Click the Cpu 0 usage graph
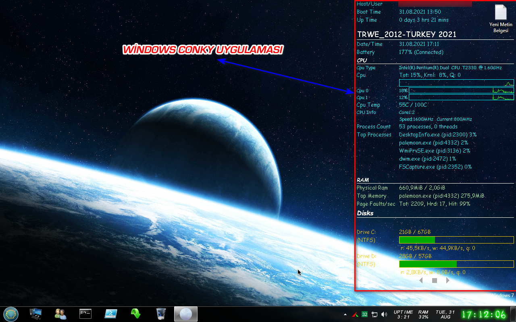This screenshot has width=516, height=322. pos(461,91)
